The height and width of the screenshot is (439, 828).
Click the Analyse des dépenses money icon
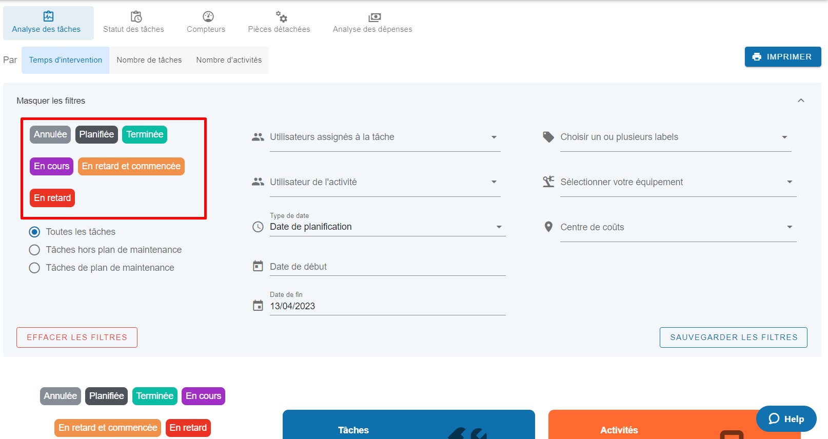374,17
